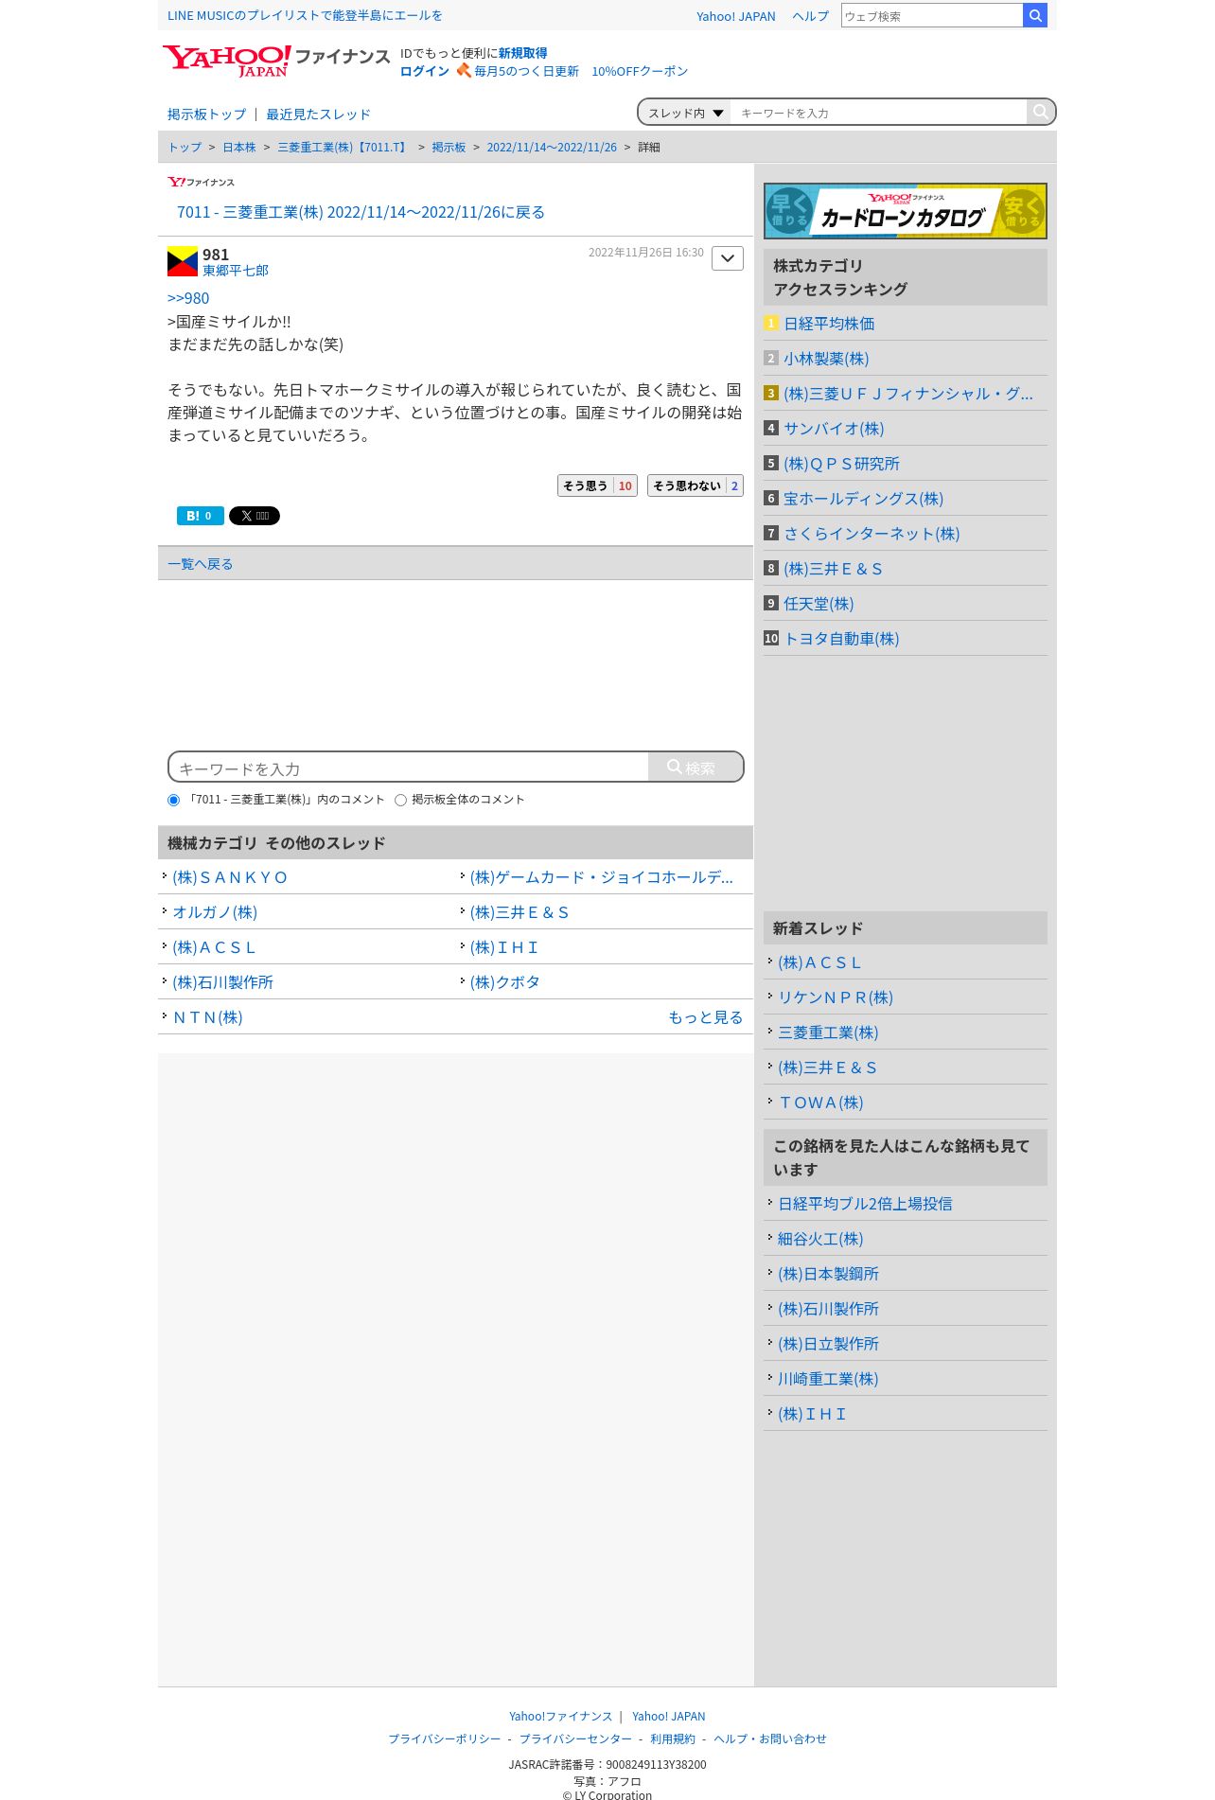The width and height of the screenshot is (1215, 1800).
Task: Open the post 981 options chevron
Action: pyautogui.click(x=728, y=258)
